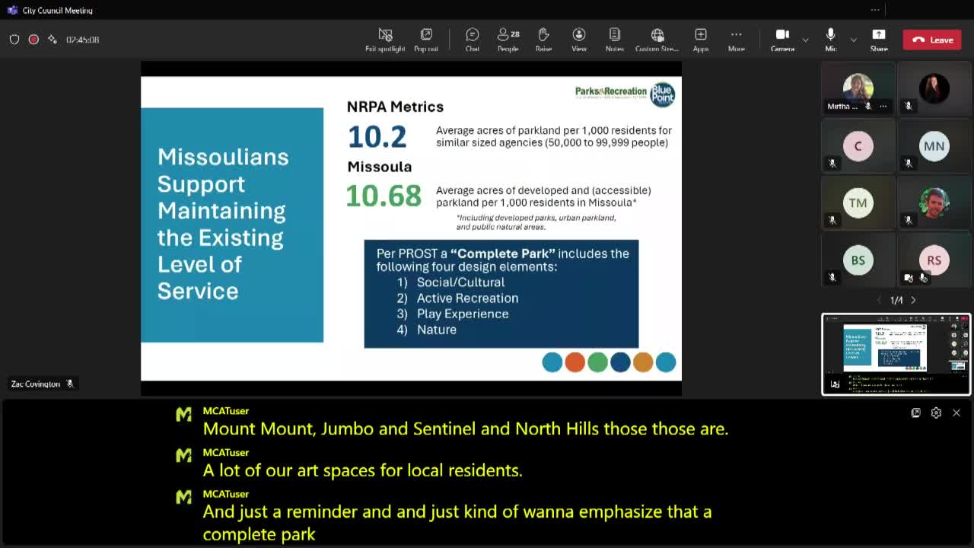
Task: Expand camera options dropdown arrow
Action: (x=805, y=40)
